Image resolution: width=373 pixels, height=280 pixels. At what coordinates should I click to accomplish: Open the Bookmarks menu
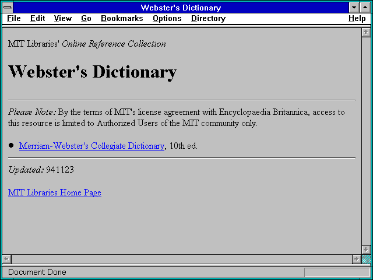[122, 19]
